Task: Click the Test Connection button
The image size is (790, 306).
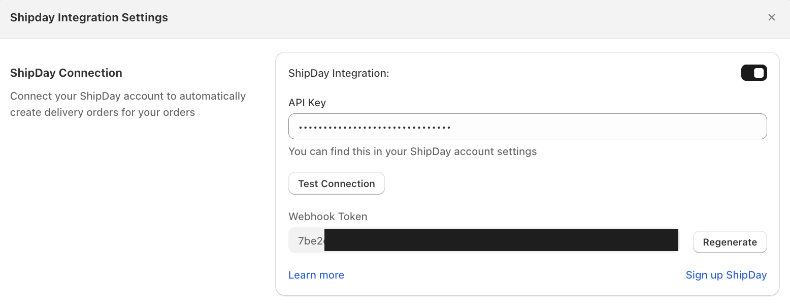Action: coord(337,183)
